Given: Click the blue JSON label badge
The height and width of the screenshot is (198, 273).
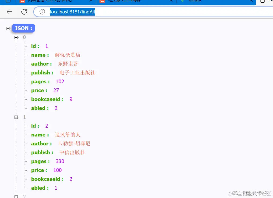Looking at the screenshot, I should (24, 28).
